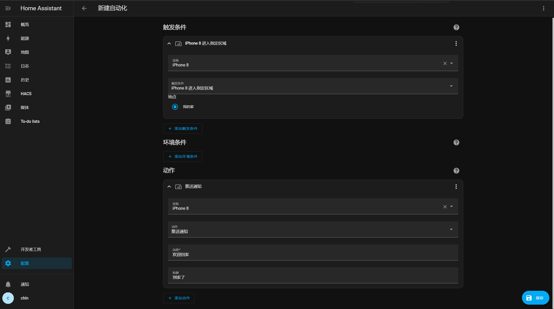
Task: Collapse the 推送通知 action card
Action: point(169,187)
